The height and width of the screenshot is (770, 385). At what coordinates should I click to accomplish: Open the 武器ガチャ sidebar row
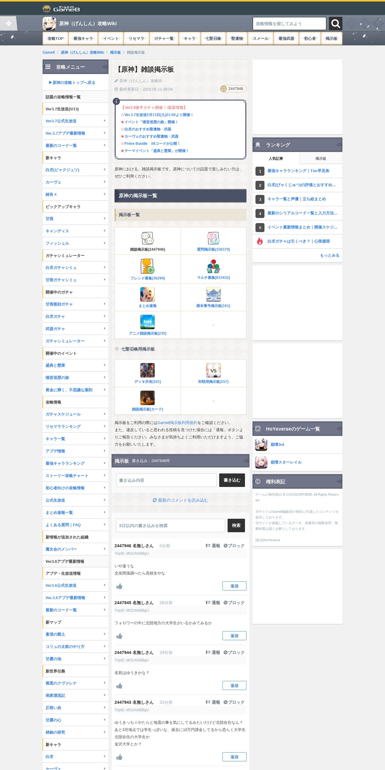(76, 329)
